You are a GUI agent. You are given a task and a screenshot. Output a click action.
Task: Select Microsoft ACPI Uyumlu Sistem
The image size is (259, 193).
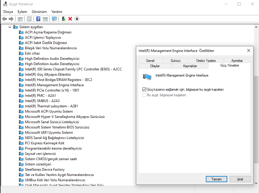[x=49, y=111]
